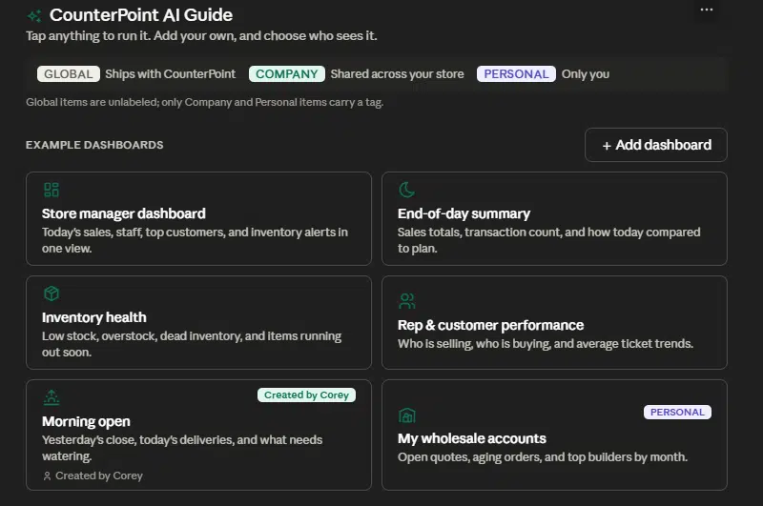Click the Add dashboard button
763x506 pixels.
656,145
